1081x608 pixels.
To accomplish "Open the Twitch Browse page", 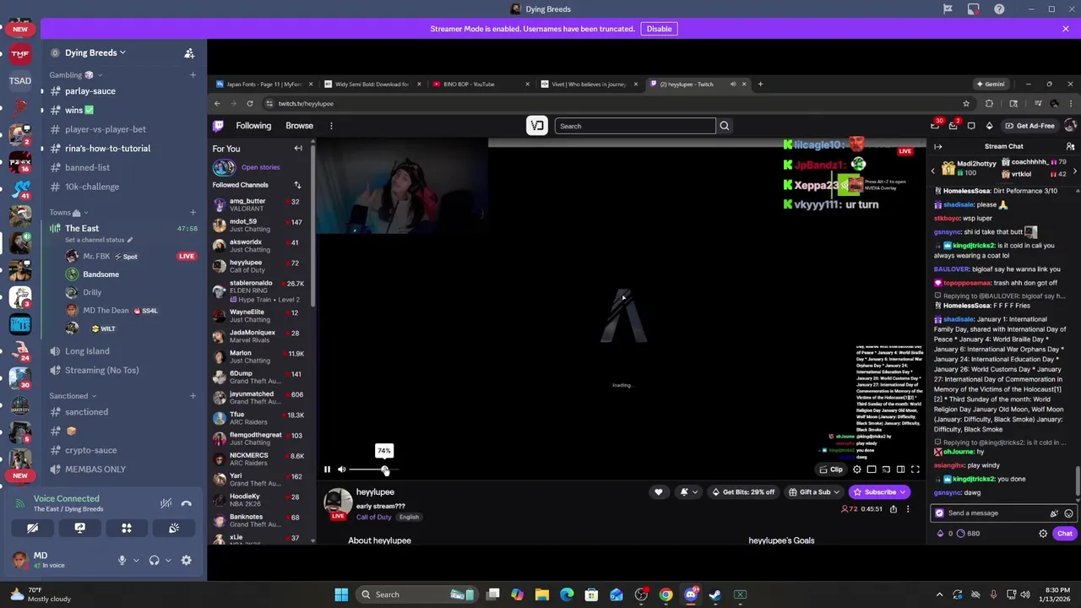I will point(299,126).
